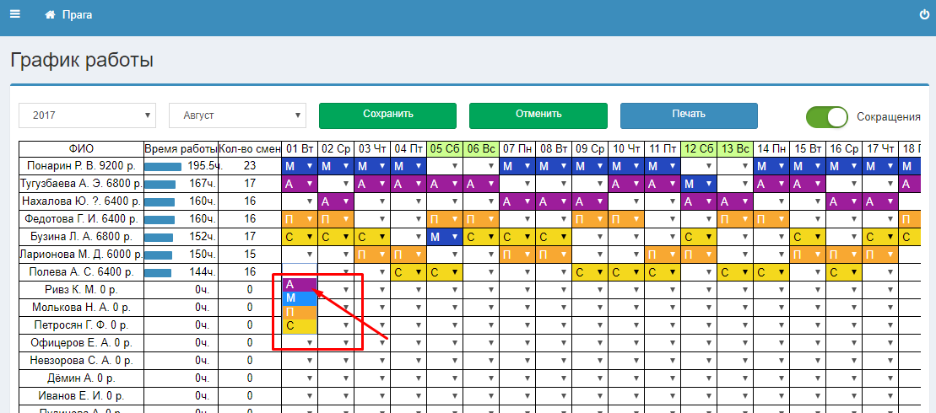936x413 pixels.
Task: Click Бузина work hours progress bar
Action: tap(160, 237)
